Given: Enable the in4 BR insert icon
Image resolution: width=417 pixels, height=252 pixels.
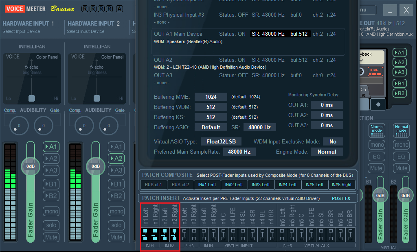Looking at the screenshot, I should pyautogui.click(x=272, y=235).
